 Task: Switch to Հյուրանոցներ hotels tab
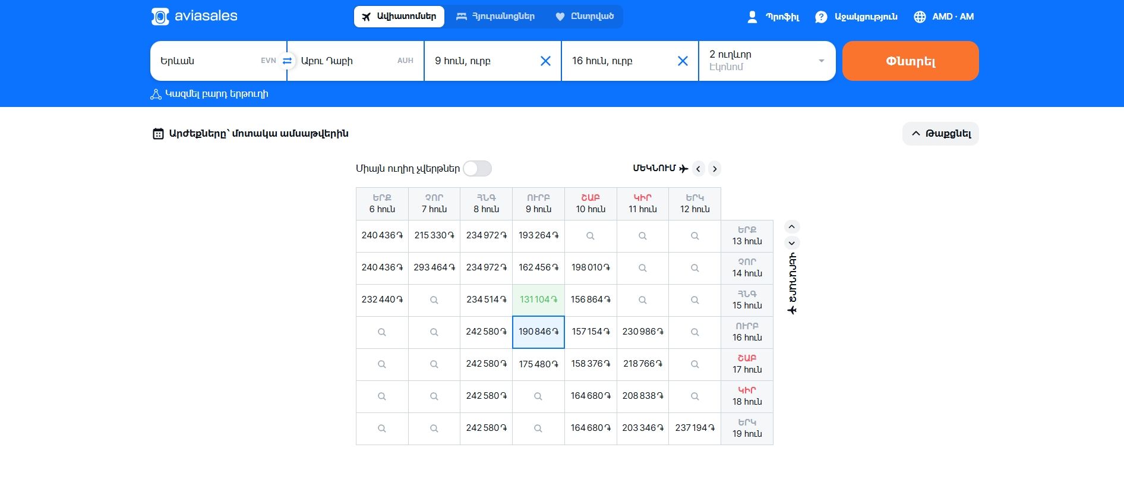(x=495, y=17)
